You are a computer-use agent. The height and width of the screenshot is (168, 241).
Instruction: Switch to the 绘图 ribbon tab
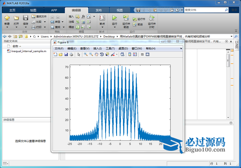click(33, 10)
